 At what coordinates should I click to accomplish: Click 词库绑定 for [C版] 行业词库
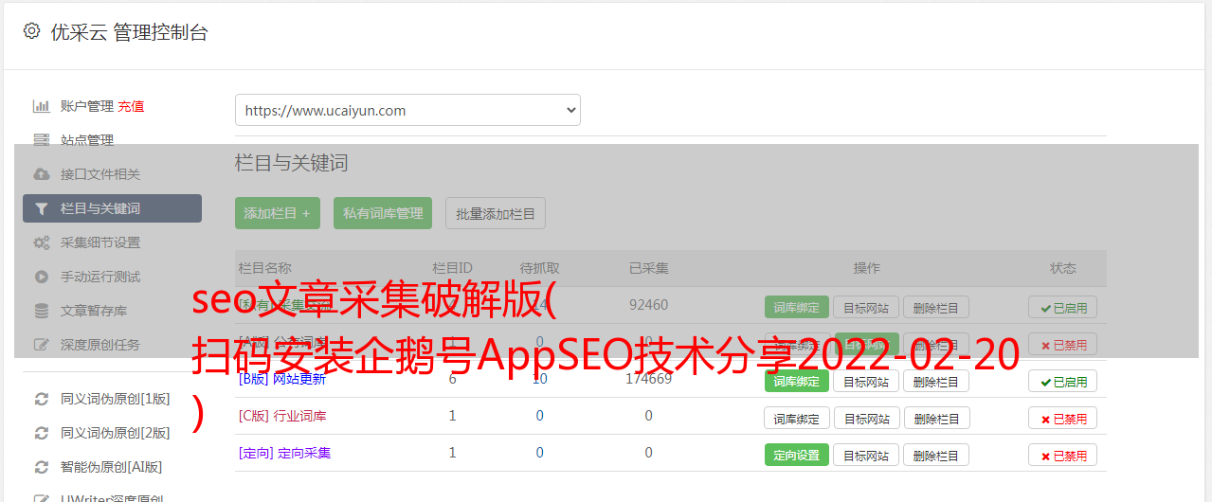[796, 418]
